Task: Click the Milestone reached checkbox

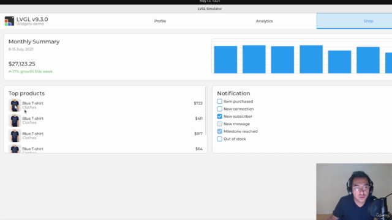Action: (x=219, y=131)
